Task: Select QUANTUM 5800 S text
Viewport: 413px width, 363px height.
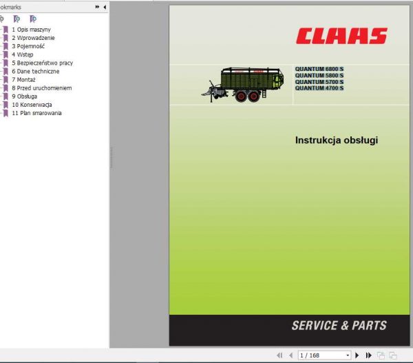Action: [319, 75]
